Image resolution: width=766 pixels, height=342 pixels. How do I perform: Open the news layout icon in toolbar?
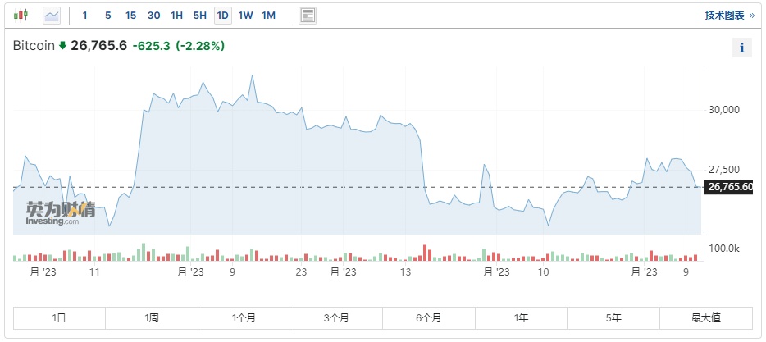308,16
